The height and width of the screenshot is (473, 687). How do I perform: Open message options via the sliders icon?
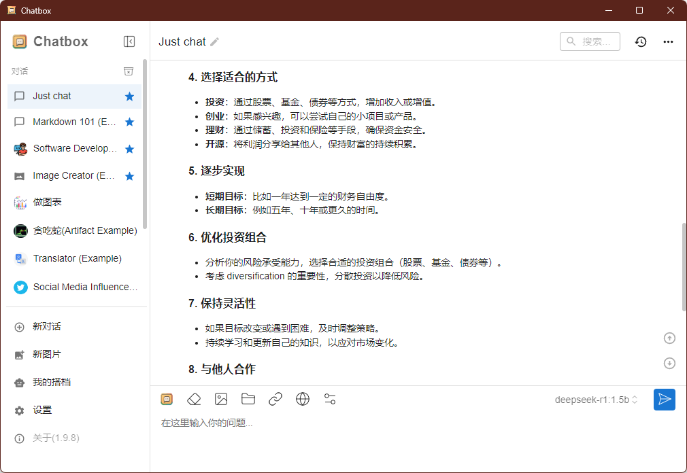(x=330, y=399)
